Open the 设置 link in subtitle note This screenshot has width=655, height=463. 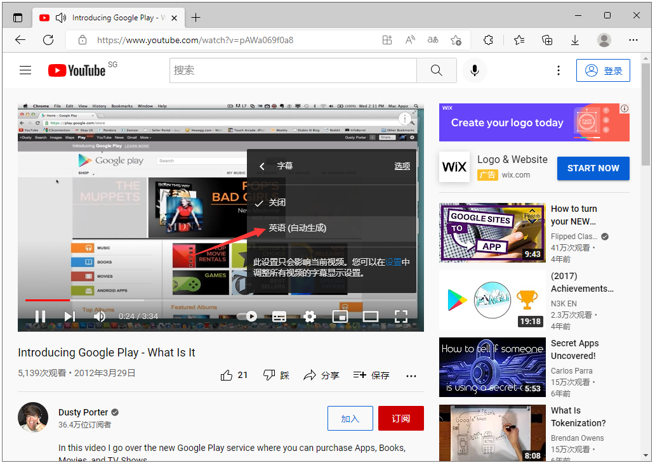tap(393, 262)
